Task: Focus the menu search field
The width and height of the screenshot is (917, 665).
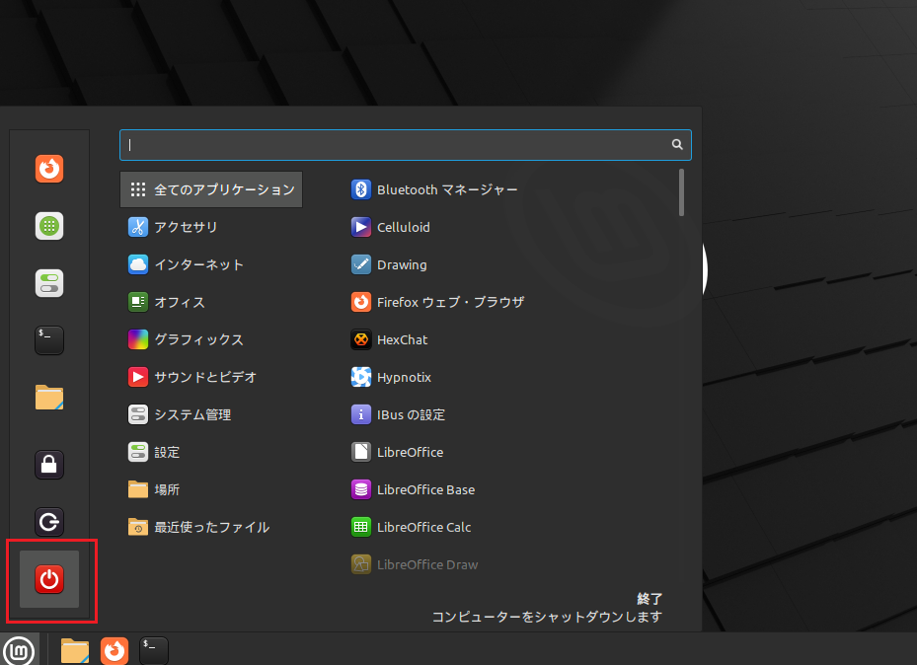Action: (x=406, y=145)
